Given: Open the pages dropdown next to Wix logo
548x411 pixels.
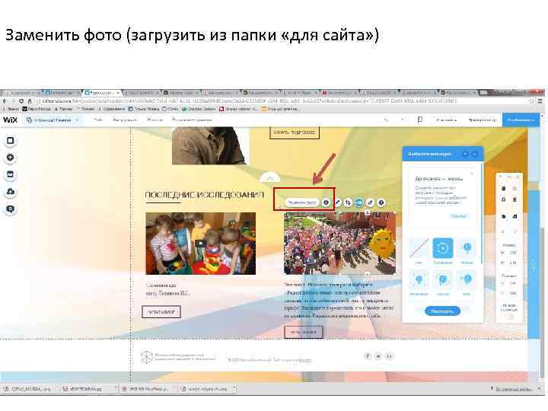Looking at the screenshot, I should (53, 120).
